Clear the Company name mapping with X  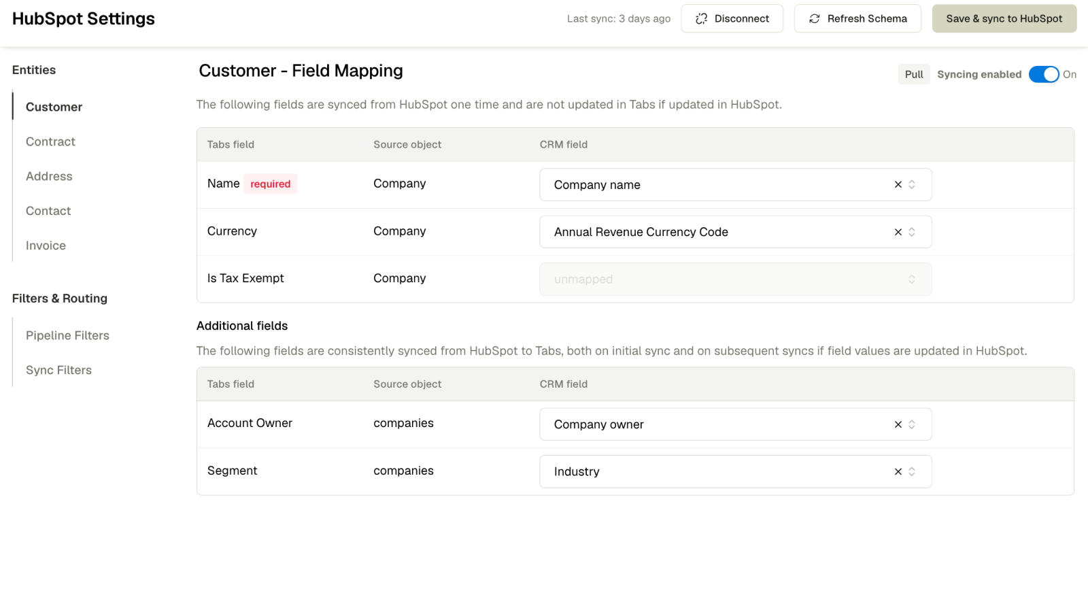pyautogui.click(x=898, y=185)
